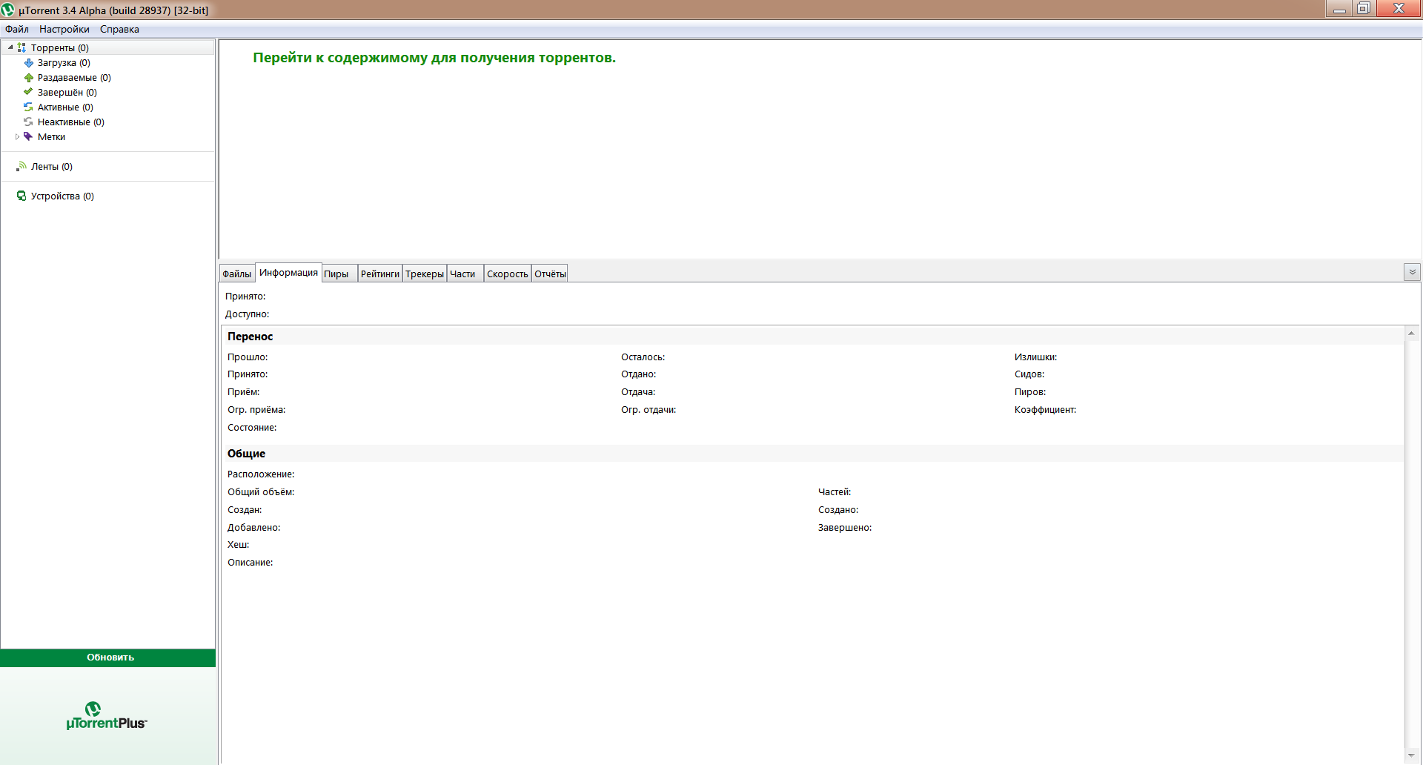1423x765 pixels.
Task: Click the Активные sync arrows icon
Action: [28, 107]
